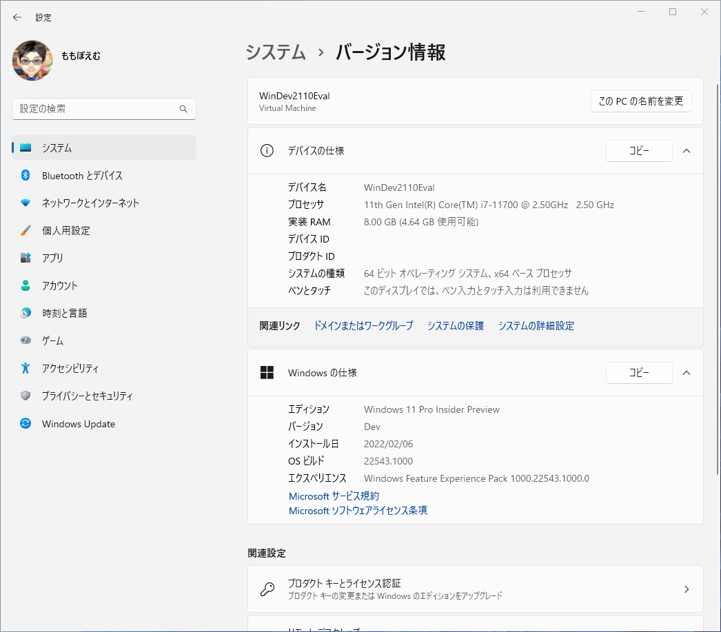
Task: Select Bluetooth とデバイス menu entry
Action: (x=104, y=175)
